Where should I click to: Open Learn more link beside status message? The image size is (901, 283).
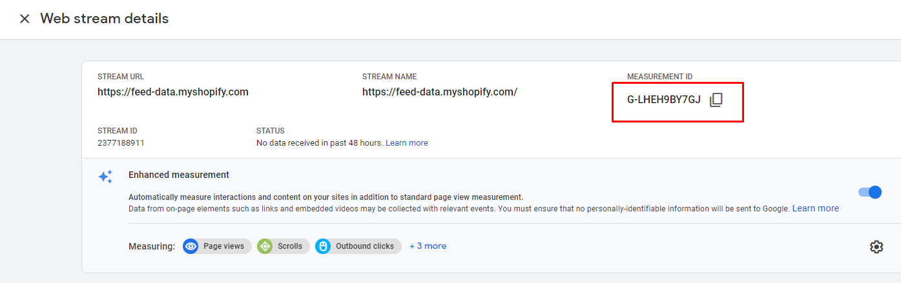[x=406, y=143]
